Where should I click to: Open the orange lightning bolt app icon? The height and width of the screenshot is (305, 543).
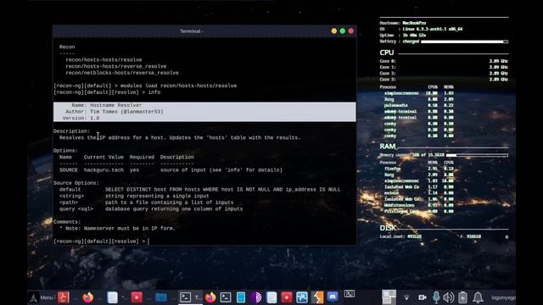pos(317,297)
